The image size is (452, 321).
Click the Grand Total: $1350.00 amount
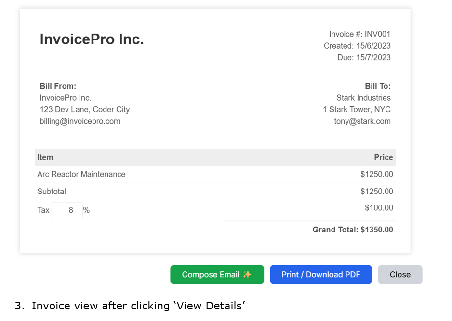coord(353,230)
